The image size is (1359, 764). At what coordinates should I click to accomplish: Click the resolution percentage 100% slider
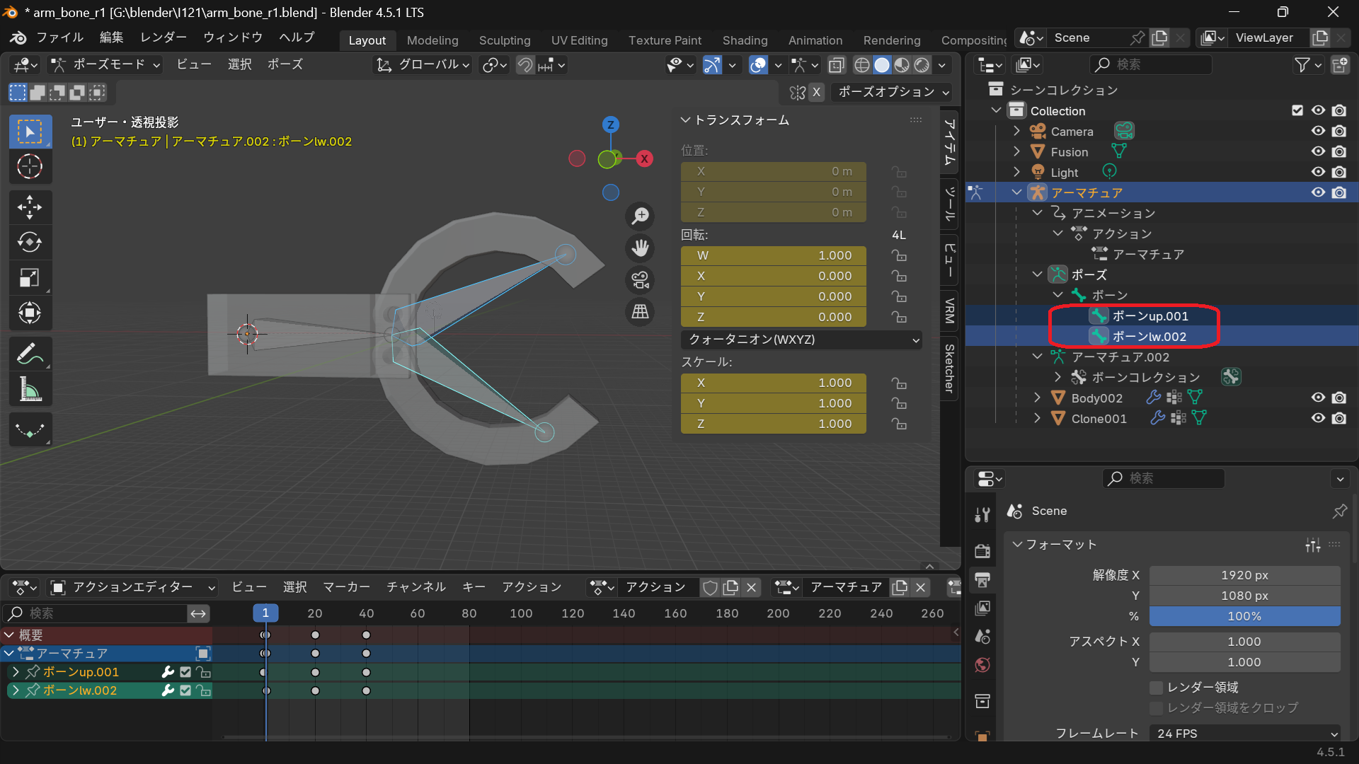pos(1244,616)
